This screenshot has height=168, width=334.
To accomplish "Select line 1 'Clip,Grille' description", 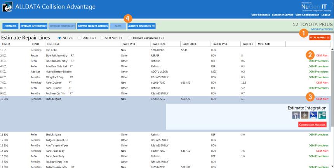I will [51, 50].
